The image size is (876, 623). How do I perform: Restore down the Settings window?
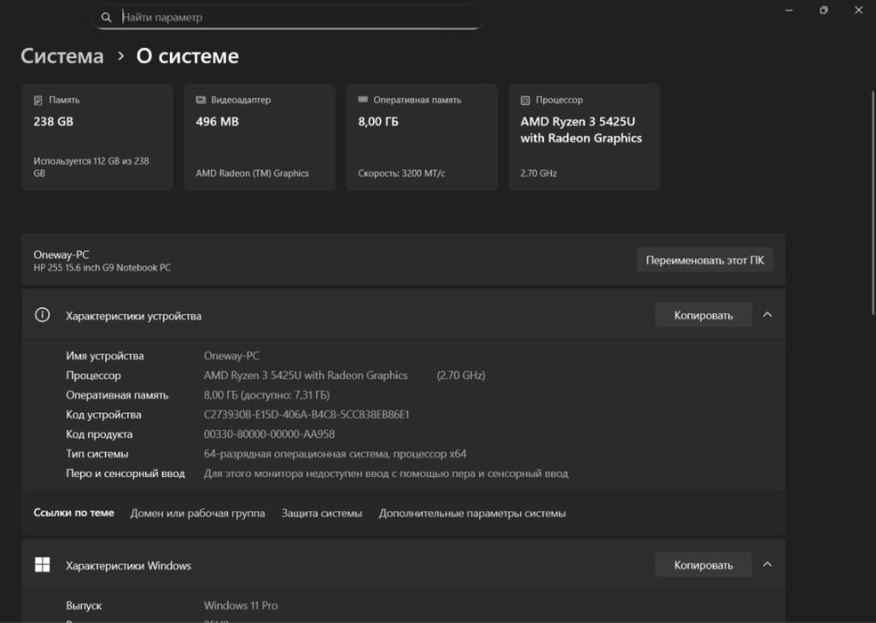coord(823,10)
